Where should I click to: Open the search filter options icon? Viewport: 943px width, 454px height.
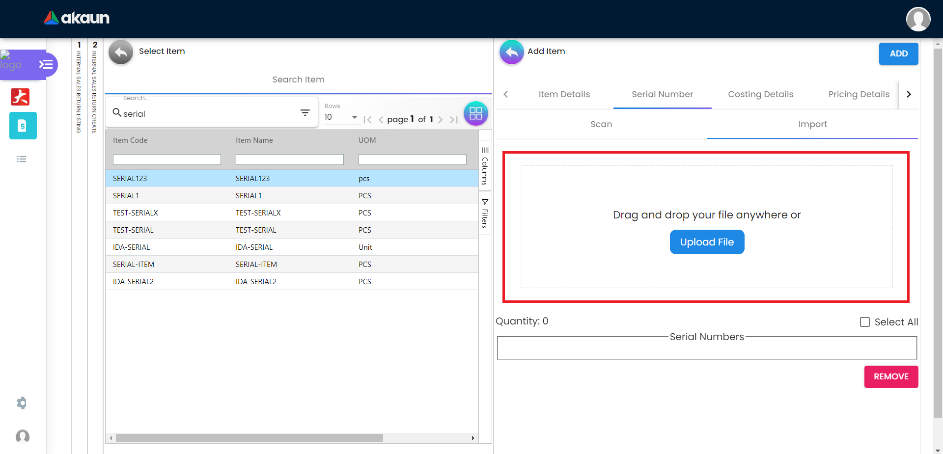click(305, 113)
